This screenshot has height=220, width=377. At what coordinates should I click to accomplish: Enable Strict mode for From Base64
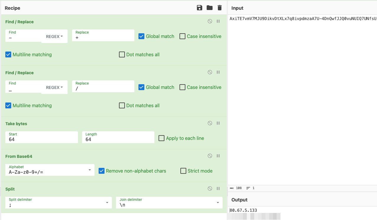(x=183, y=171)
